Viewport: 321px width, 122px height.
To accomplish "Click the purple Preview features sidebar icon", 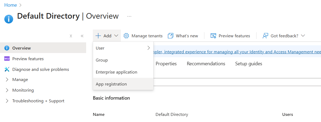I will pos(7,59).
